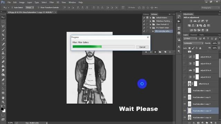Toggle the Clean Portrait V.2 set checkmark
Viewport: 221px width, 124px height.
click(x=144, y=24)
